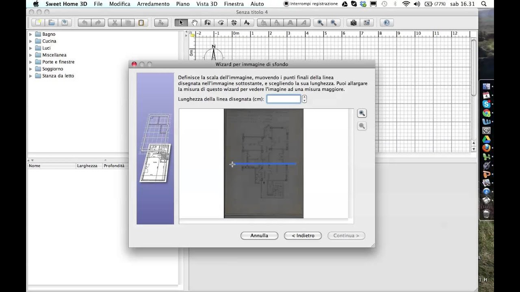Click the Decrease text size icon
520x292 pixels.
pos(277,23)
